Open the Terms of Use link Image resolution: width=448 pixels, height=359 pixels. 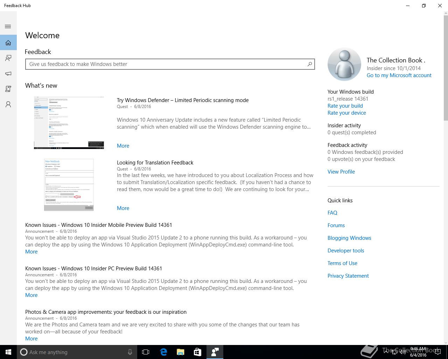point(342,263)
